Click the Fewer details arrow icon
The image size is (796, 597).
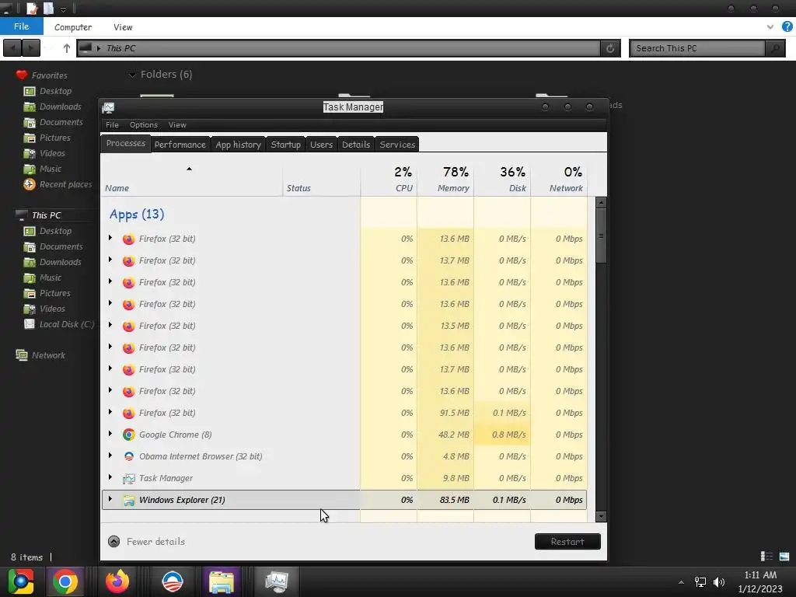113,542
